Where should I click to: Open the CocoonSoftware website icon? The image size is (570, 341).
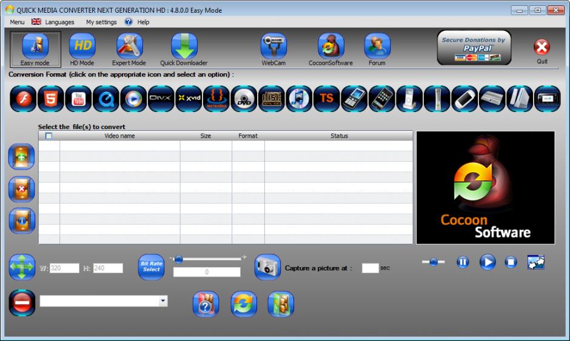click(331, 50)
